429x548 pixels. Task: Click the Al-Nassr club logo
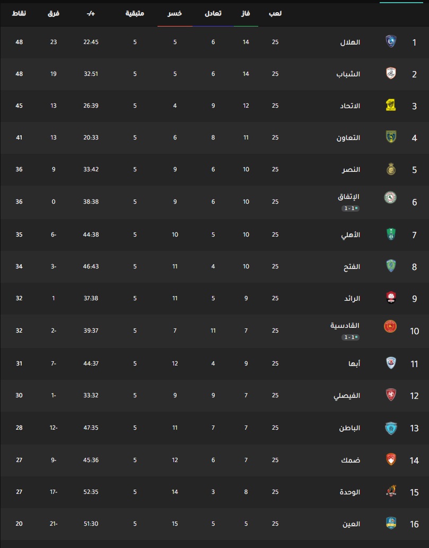pyautogui.click(x=391, y=169)
